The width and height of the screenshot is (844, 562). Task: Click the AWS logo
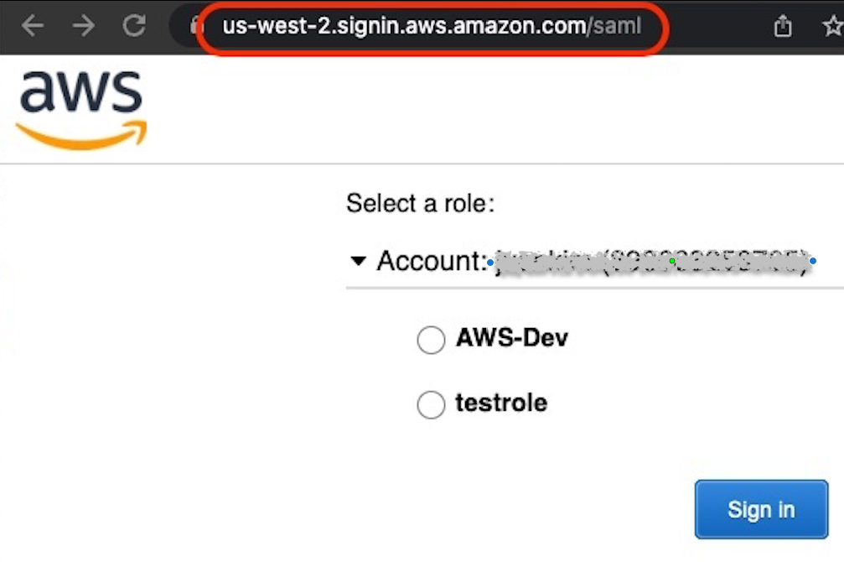(81, 105)
